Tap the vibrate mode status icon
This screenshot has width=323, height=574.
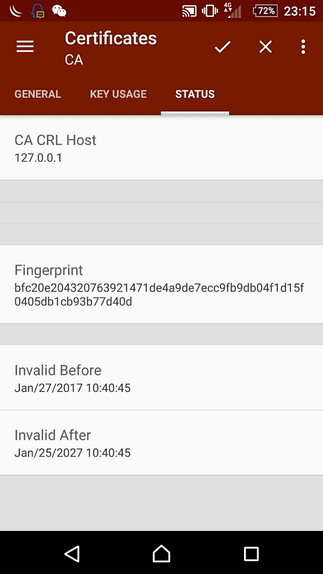210,11
